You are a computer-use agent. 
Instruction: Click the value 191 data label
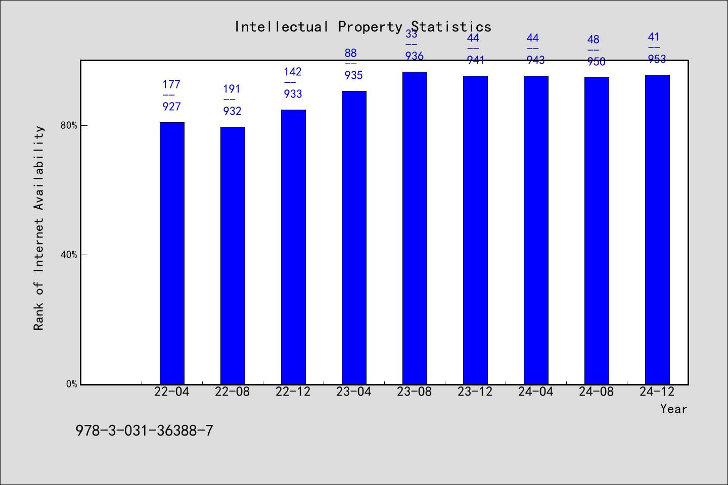232,89
